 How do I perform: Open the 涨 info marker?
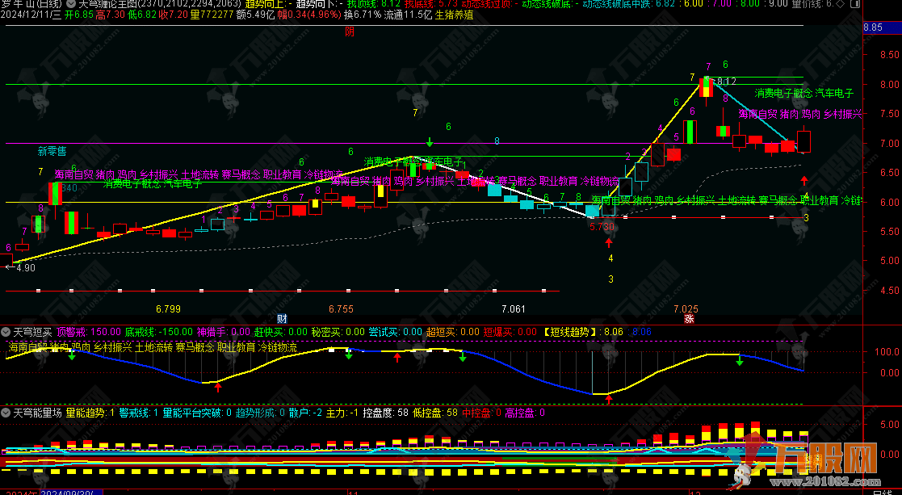pyautogui.click(x=689, y=319)
